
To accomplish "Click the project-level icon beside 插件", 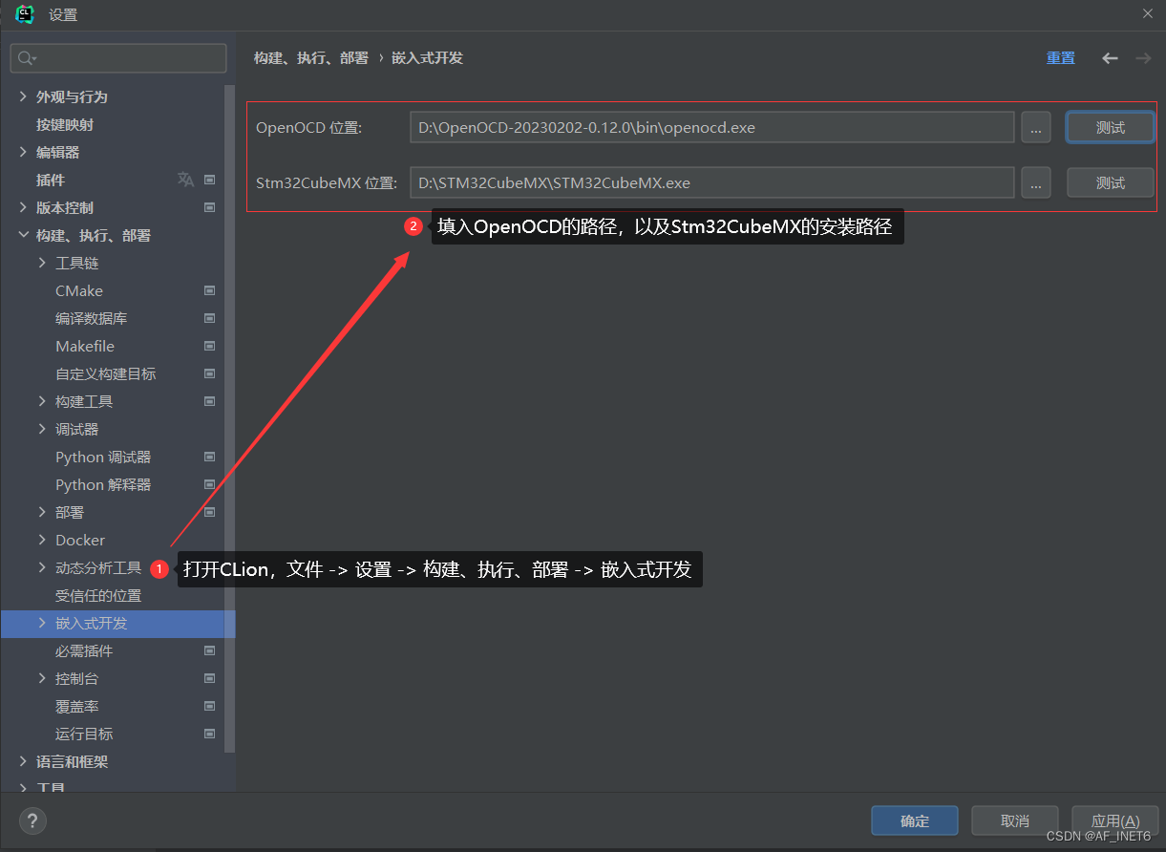I will click(210, 180).
